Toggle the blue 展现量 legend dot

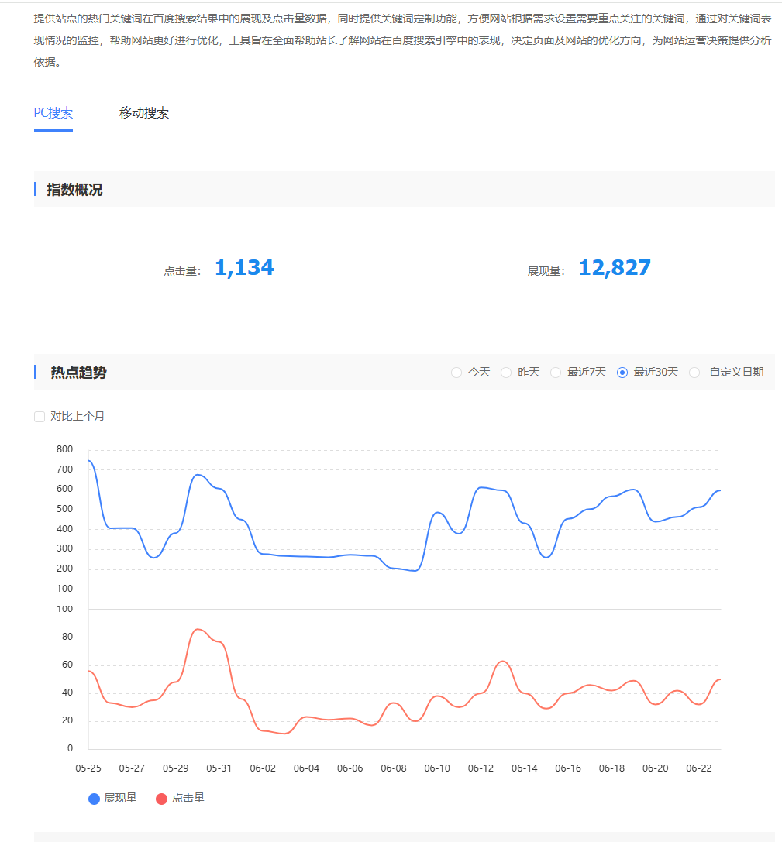point(95,799)
